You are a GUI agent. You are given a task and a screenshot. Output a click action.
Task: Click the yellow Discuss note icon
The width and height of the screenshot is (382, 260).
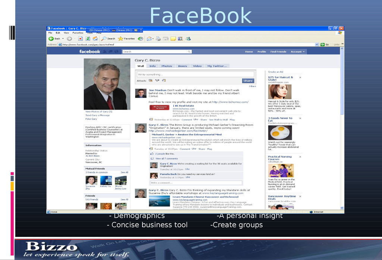[x=173, y=39]
